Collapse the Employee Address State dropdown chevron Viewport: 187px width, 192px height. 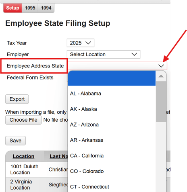tap(161, 66)
